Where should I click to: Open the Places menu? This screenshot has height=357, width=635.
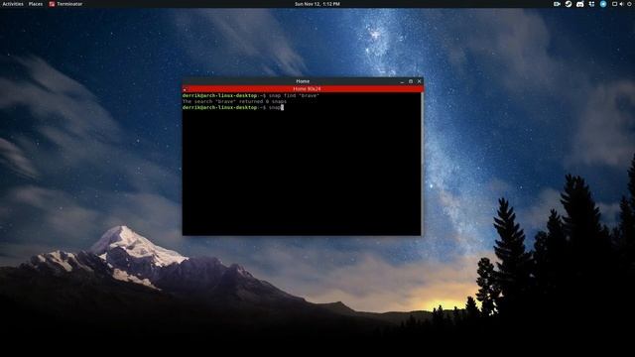point(36,4)
